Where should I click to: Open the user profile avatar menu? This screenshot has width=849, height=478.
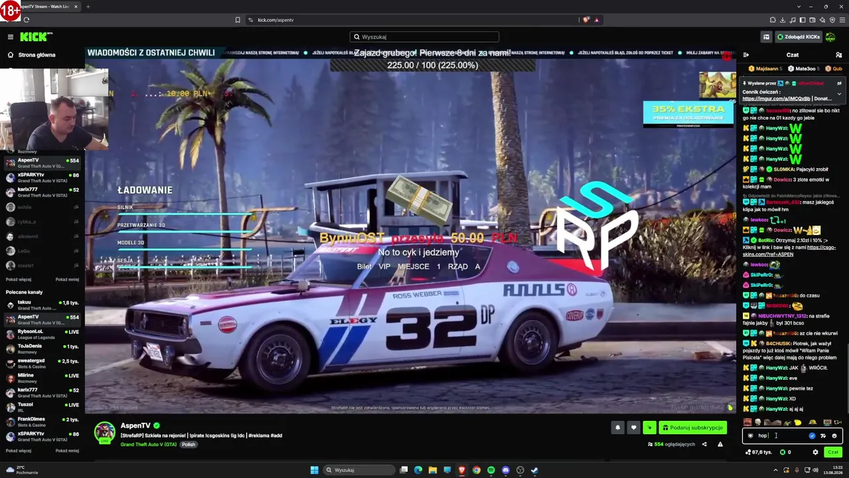pyautogui.click(x=830, y=37)
